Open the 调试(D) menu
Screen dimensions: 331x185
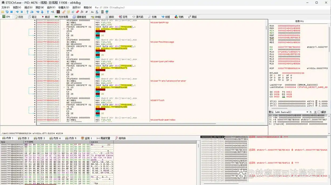[28, 7]
